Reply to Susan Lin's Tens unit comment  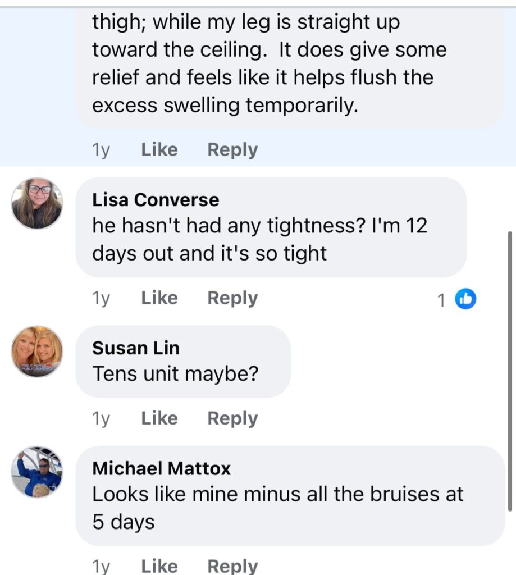click(232, 418)
